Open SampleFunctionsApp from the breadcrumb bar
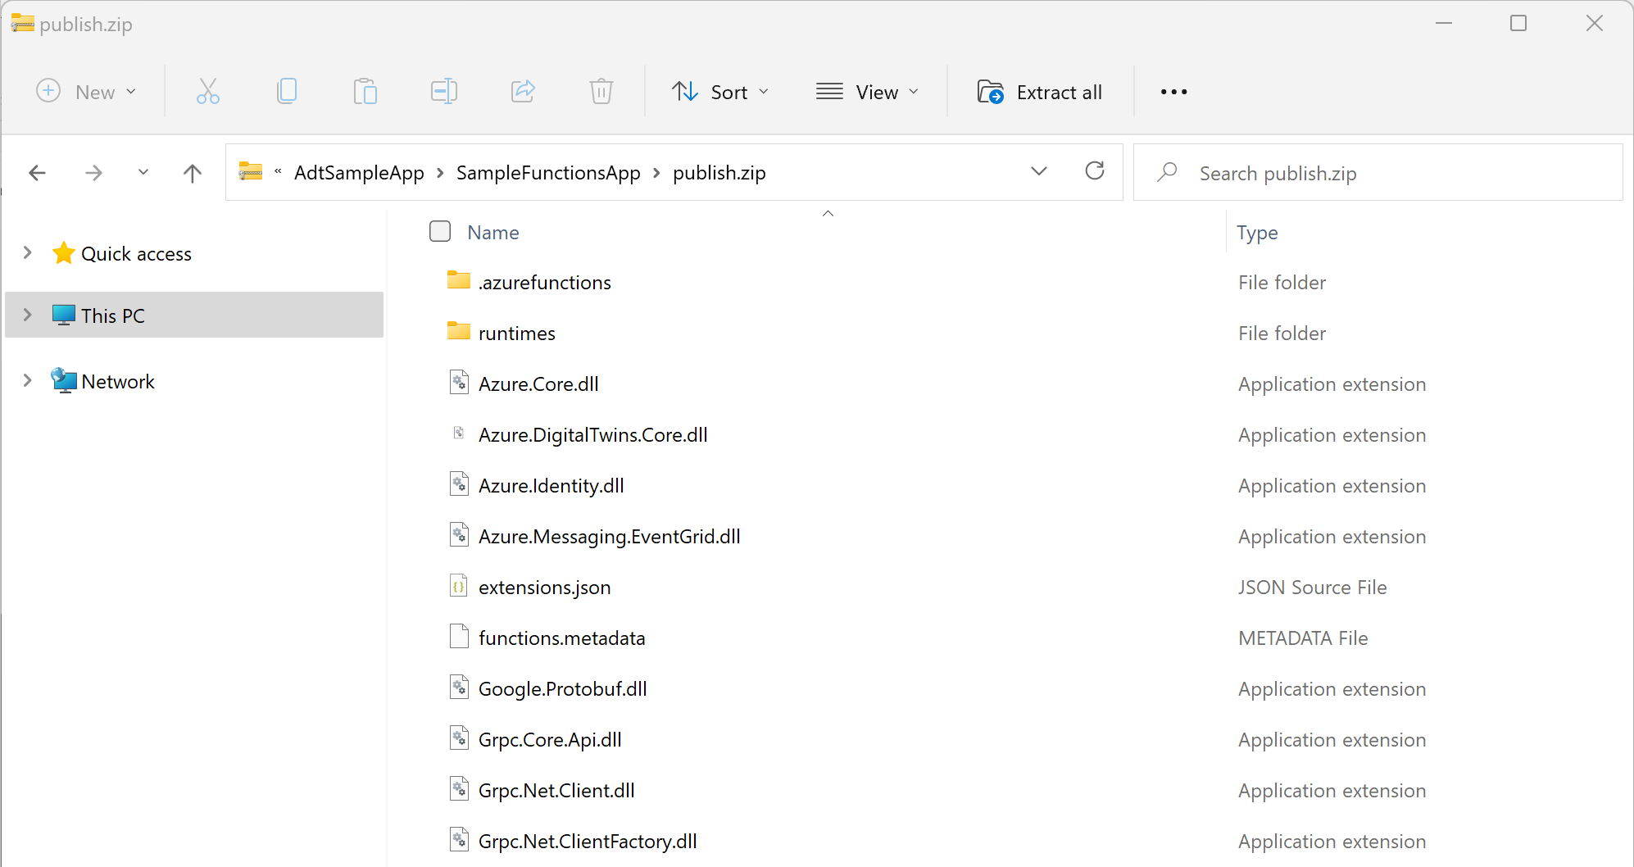 click(548, 172)
